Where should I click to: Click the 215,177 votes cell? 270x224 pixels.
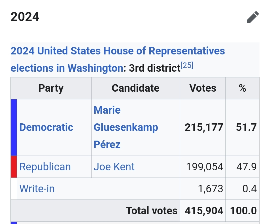click(204, 127)
